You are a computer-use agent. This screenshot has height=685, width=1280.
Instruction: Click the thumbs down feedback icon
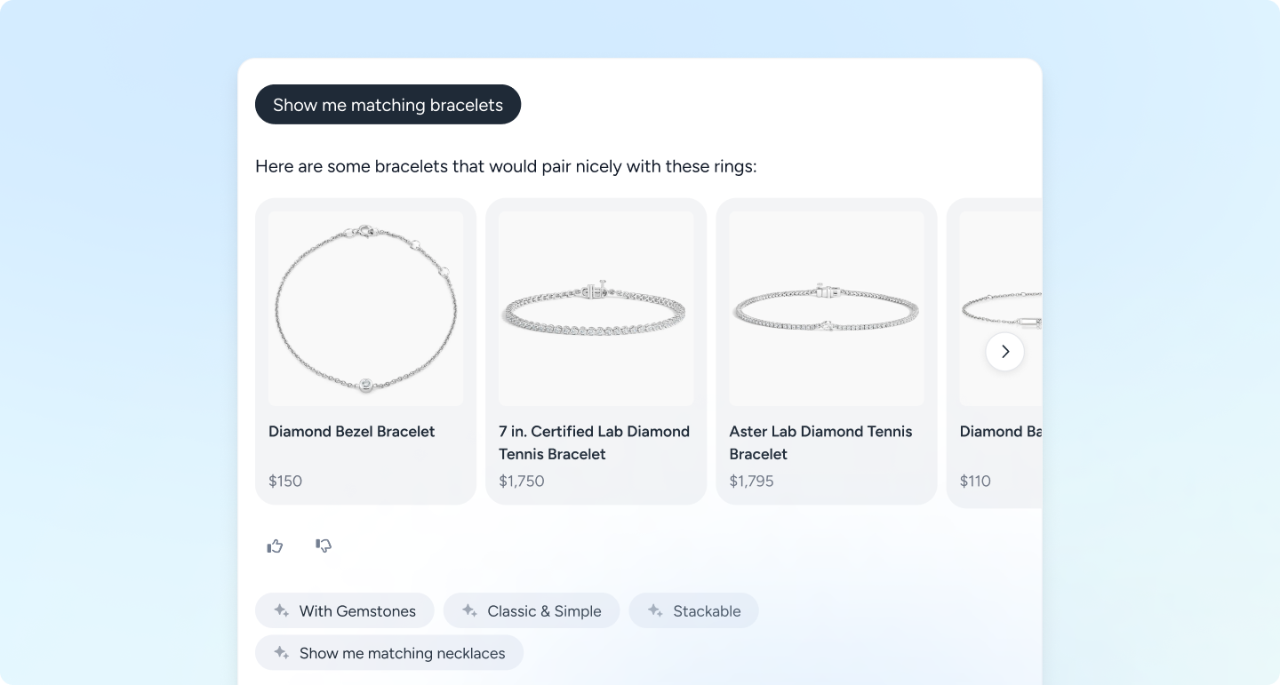coord(323,546)
